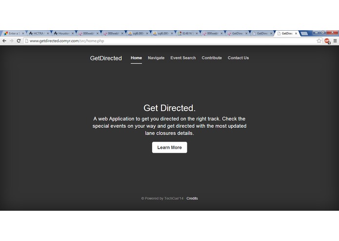Go to Event Search
Viewport: 339px width, 241px height.
point(183,58)
